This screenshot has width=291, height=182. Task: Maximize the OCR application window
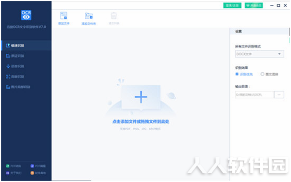point(278,5)
